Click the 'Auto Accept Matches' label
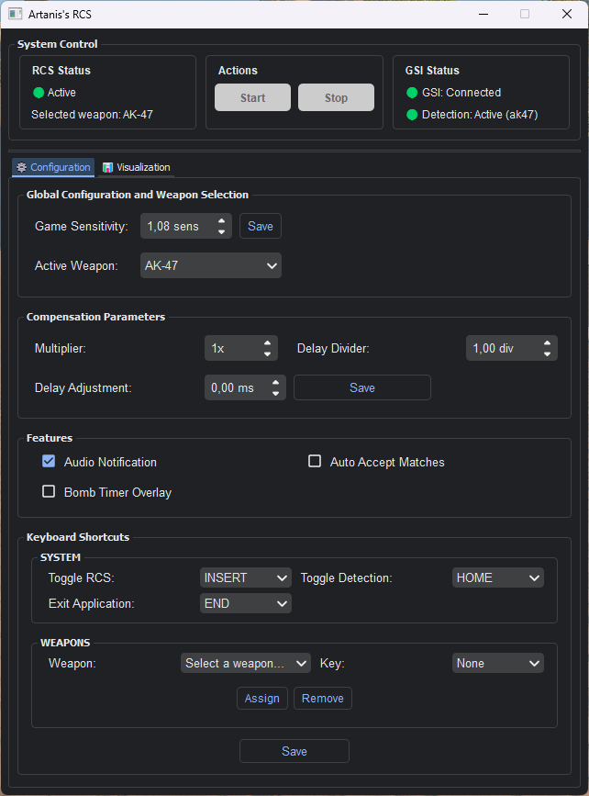 tap(387, 462)
